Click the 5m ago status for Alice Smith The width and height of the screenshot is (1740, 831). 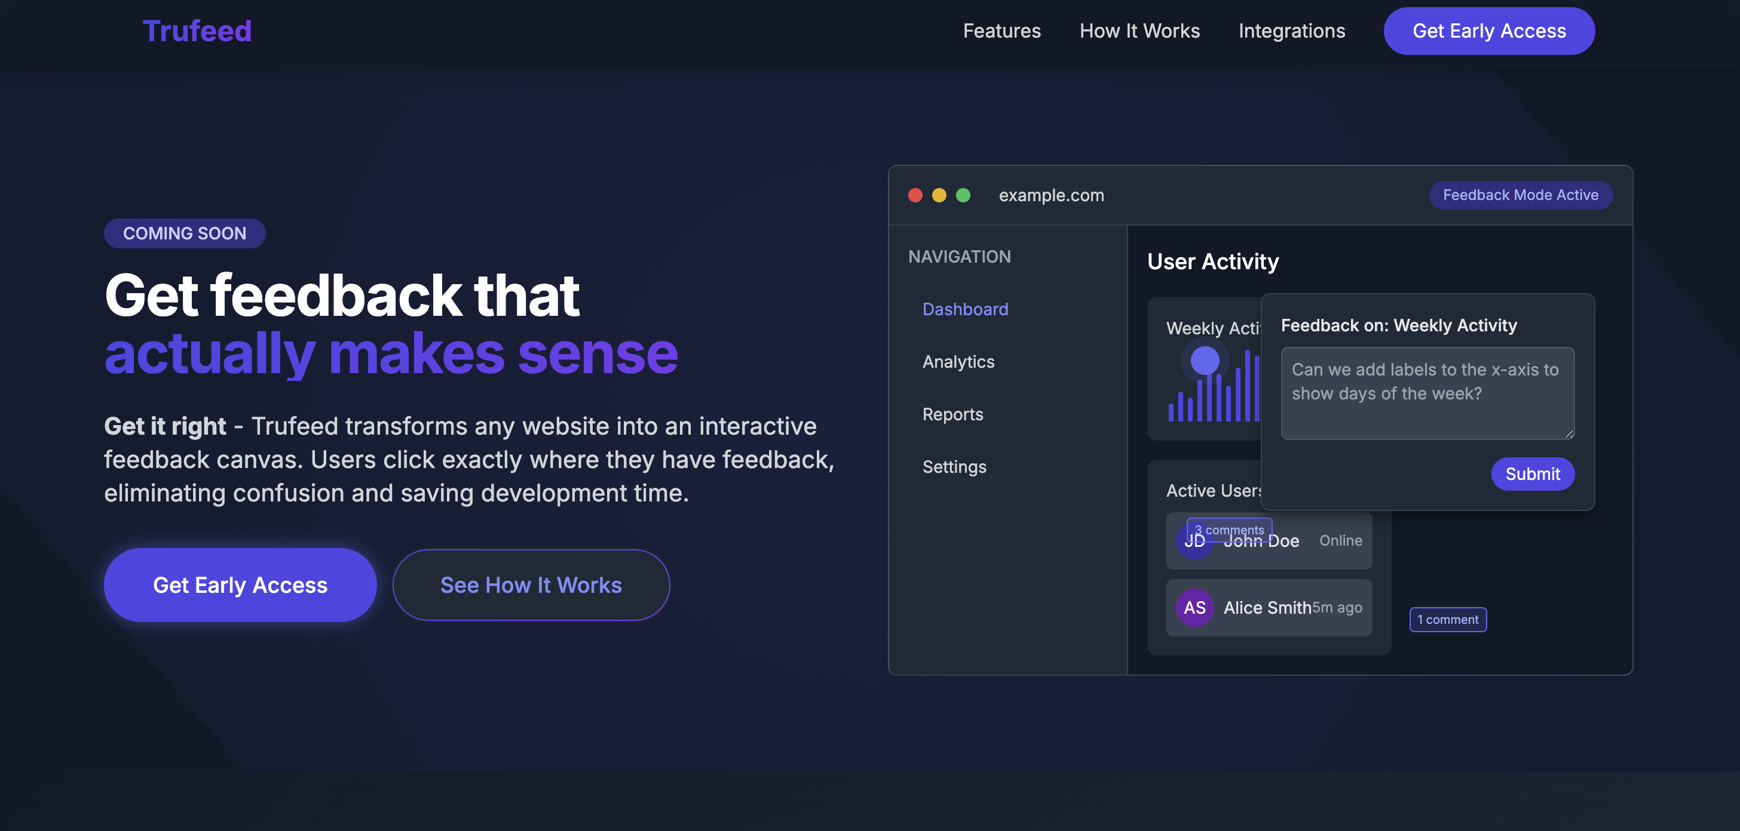point(1337,608)
